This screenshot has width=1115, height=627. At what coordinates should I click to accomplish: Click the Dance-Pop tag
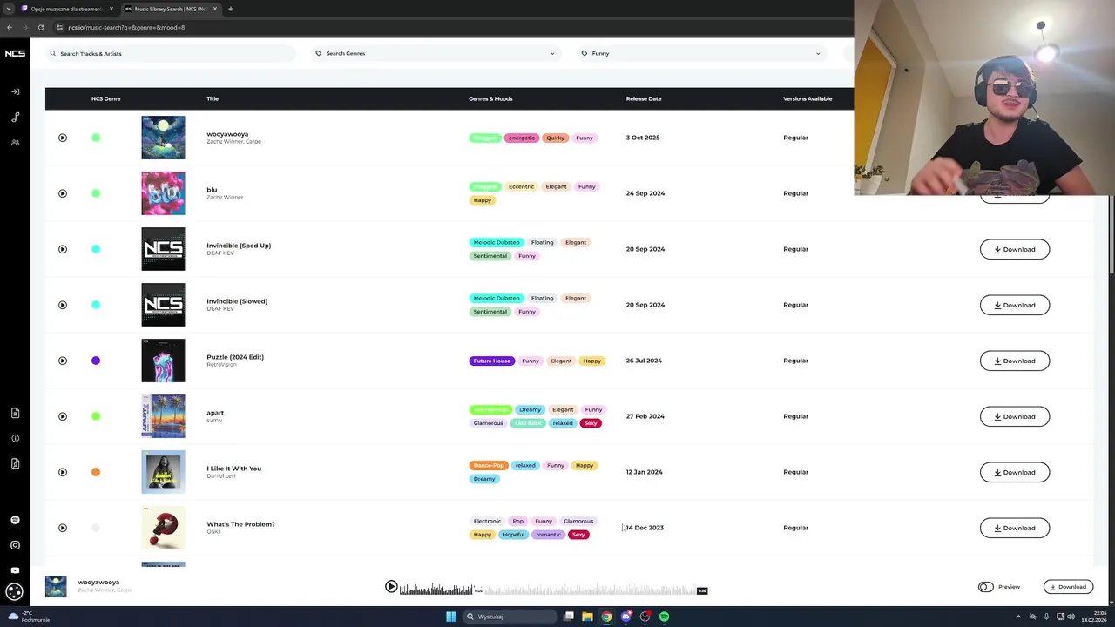(x=489, y=465)
